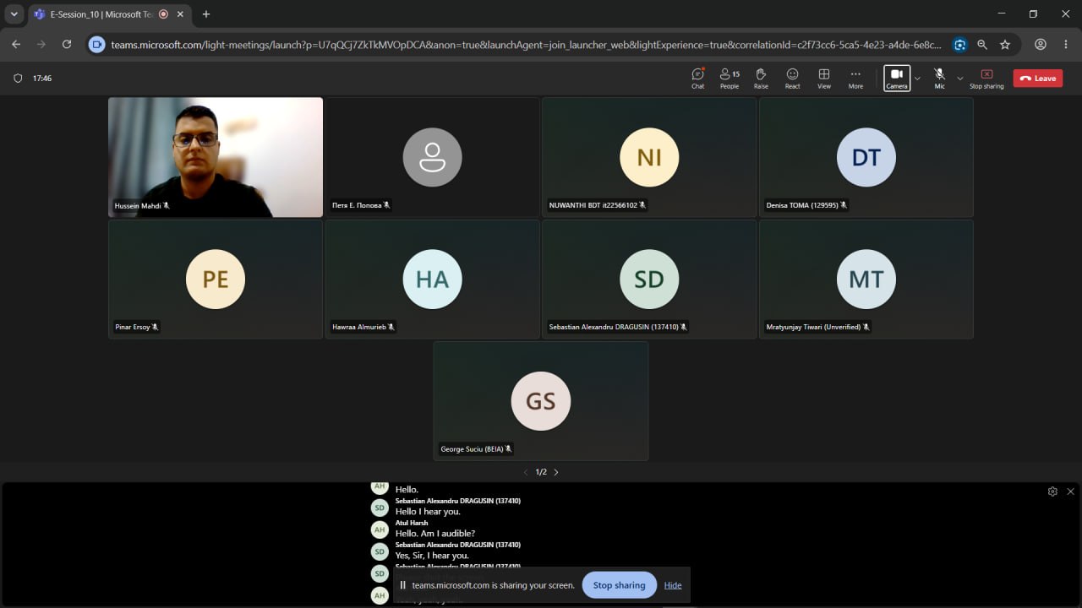Screen dimensions: 1082x608
Task: Bookmark this page with star icon
Action: pos(1005,45)
